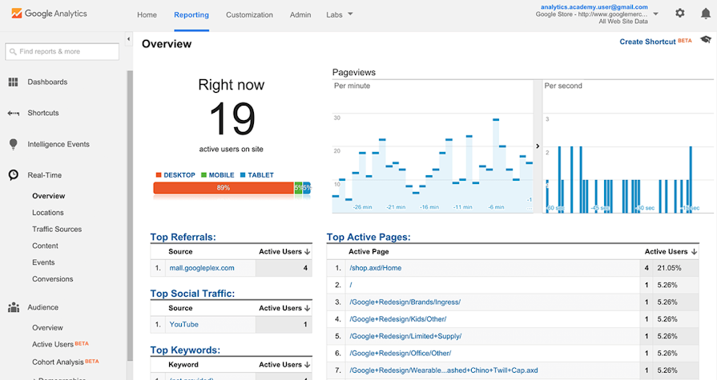Click the green MOBILE legend swatch
717x380 pixels.
click(x=204, y=175)
